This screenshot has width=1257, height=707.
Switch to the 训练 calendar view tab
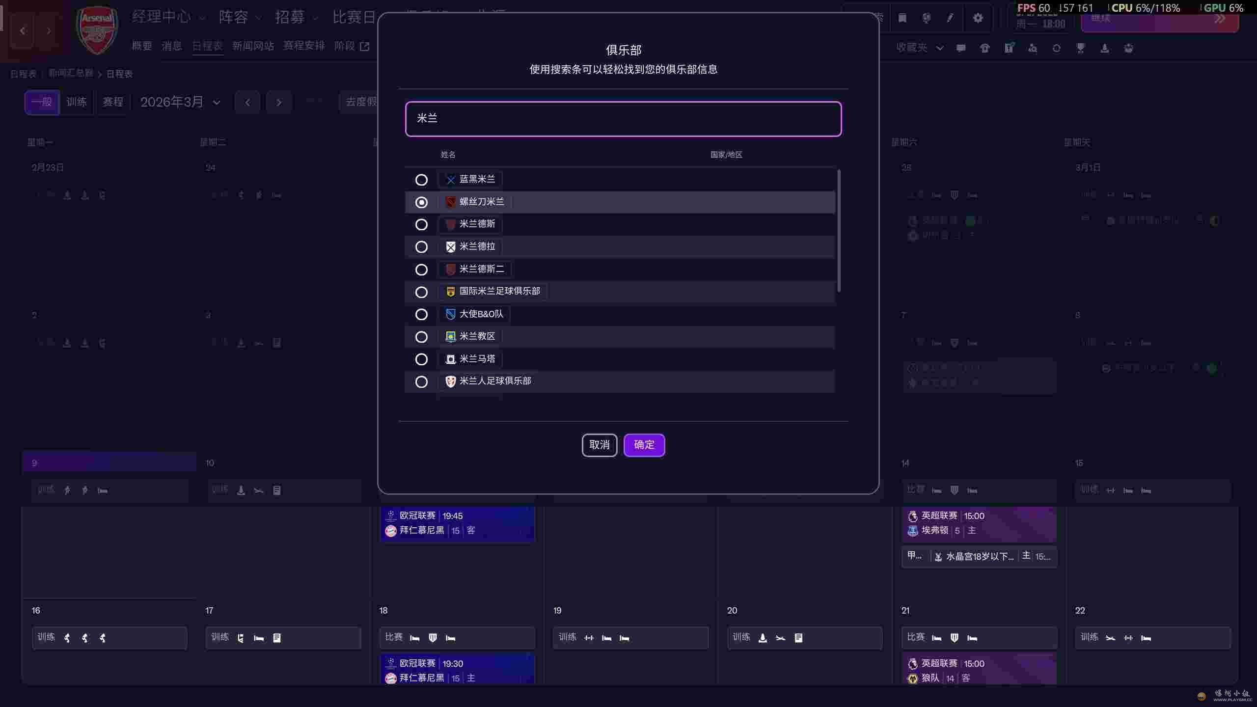click(77, 102)
